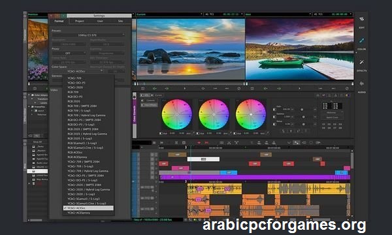Open the Color Space YCbCr ACEScc dropdown

tap(78, 71)
